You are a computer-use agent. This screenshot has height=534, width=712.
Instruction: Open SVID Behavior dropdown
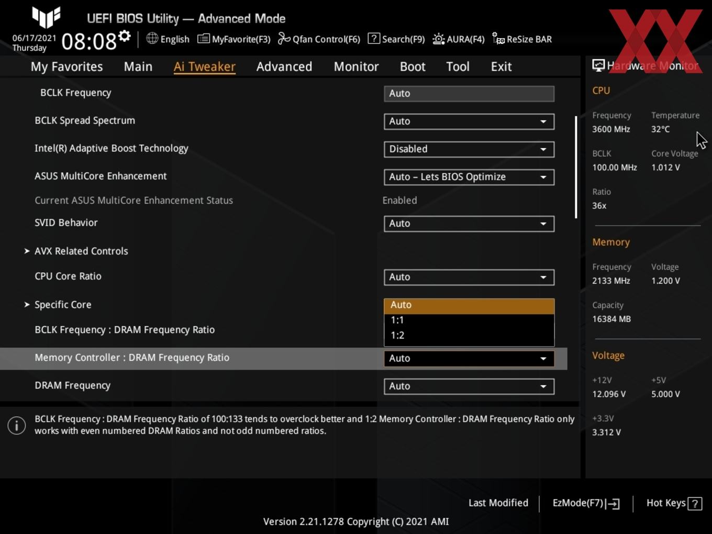[469, 224]
